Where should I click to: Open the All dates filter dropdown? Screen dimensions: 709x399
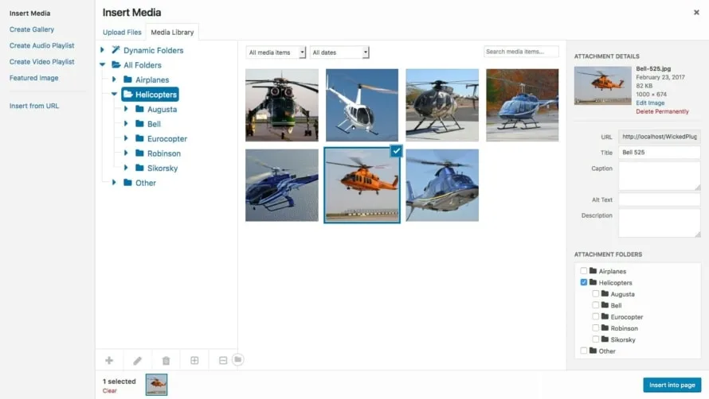[339, 52]
